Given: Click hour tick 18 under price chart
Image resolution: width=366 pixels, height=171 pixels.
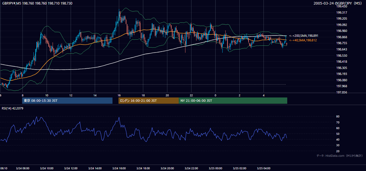Looking at the screenshot, I should 143,95.
